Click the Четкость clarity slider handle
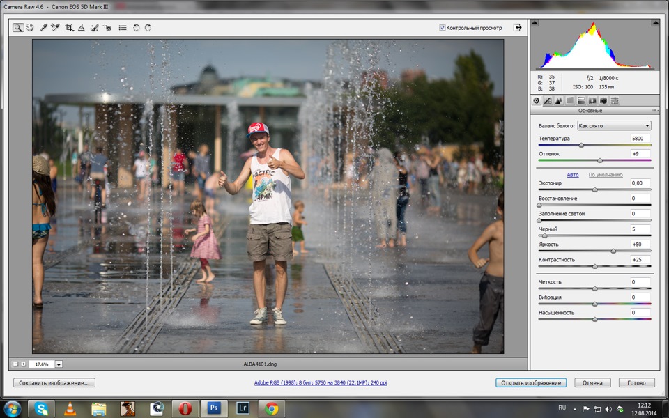 pyautogui.click(x=594, y=288)
